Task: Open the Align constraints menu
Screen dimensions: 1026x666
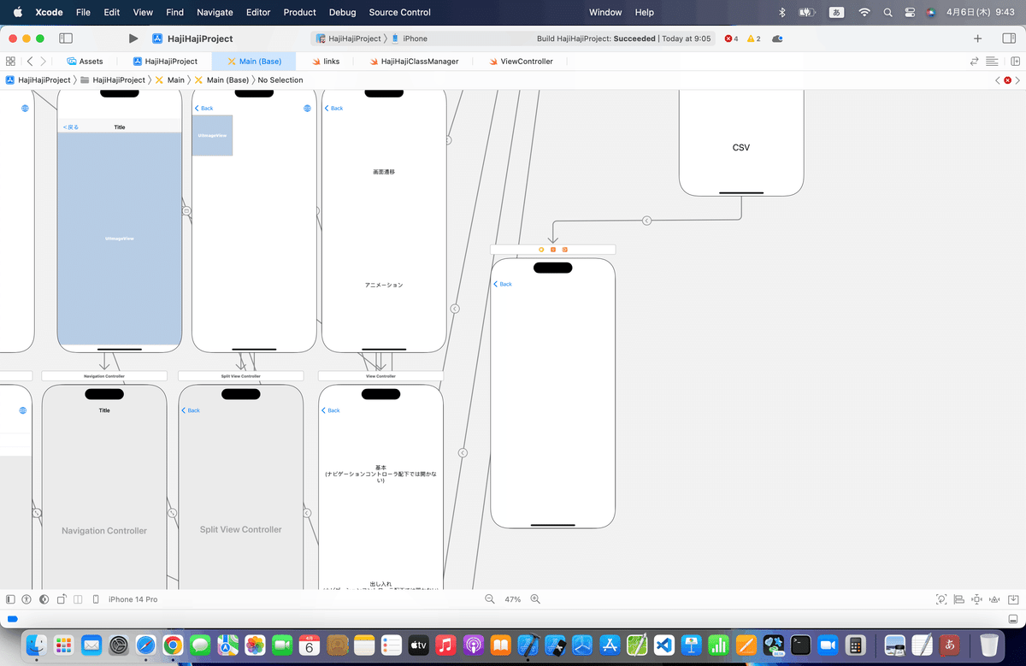Action: click(958, 599)
